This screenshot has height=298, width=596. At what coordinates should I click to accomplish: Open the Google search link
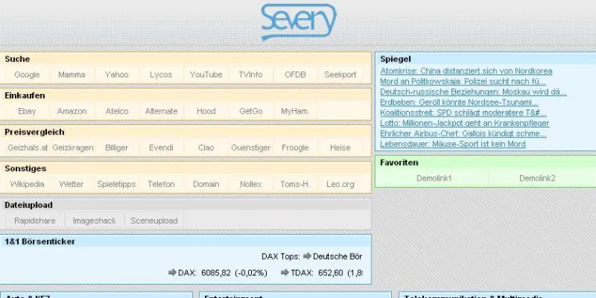[27, 74]
